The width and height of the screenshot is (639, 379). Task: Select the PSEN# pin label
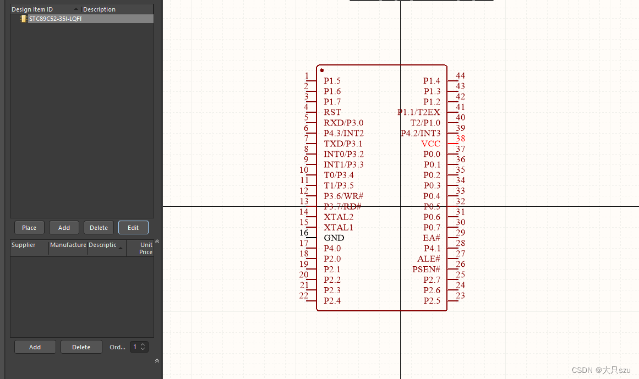(426, 270)
